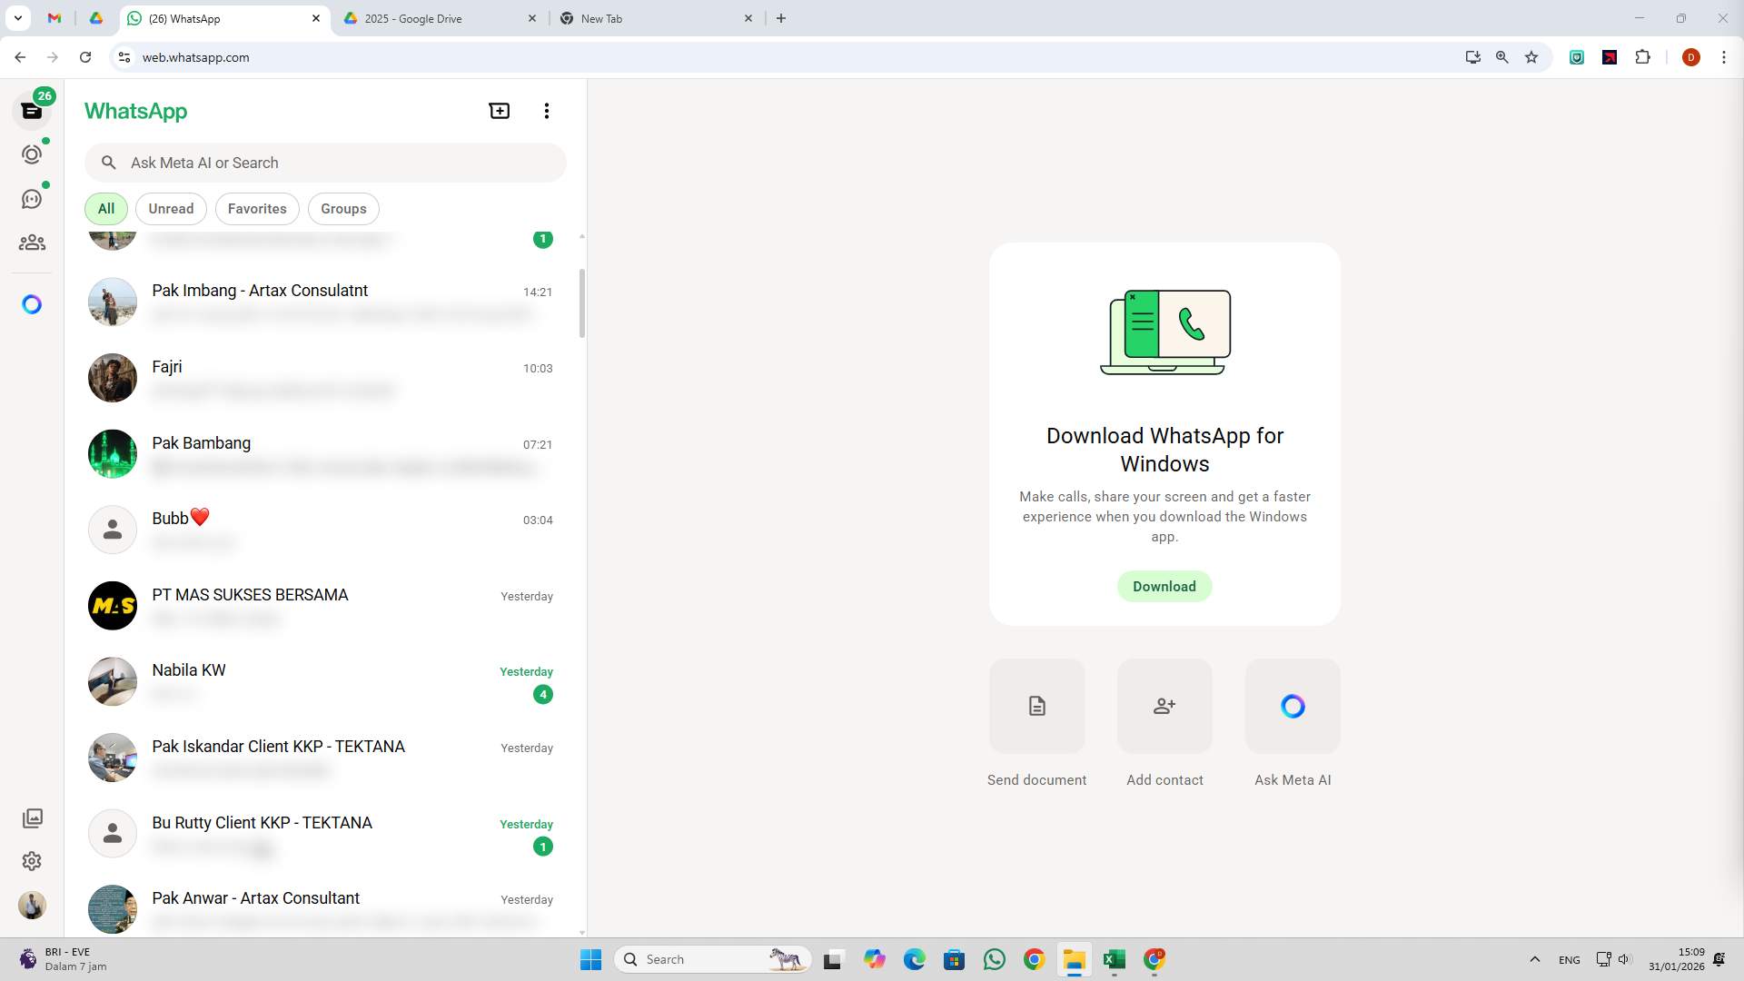Open the Channels icon in sidebar
Viewport: 1744px width, 981px height.
[x=32, y=199]
